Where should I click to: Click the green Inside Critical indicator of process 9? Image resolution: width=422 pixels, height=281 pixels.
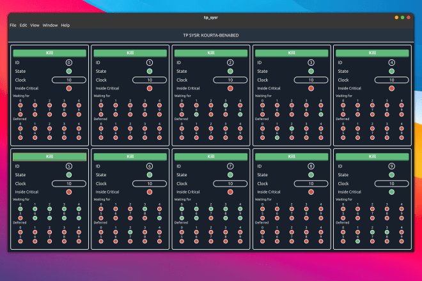coord(392,192)
